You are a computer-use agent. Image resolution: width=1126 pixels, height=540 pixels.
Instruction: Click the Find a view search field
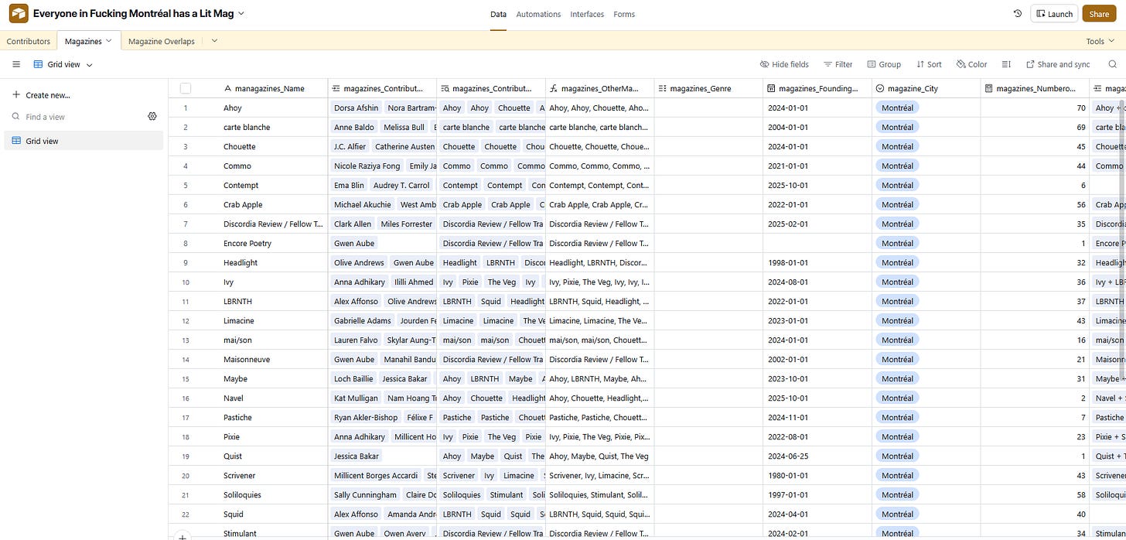76,117
